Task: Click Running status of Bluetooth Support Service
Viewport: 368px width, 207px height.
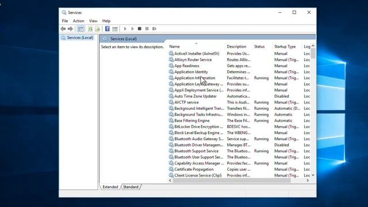Action: pos(261,151)
